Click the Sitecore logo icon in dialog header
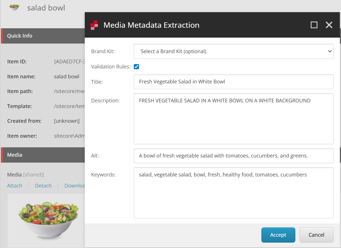The width and height of the screenshot is (341, 248). click(94, 25)
